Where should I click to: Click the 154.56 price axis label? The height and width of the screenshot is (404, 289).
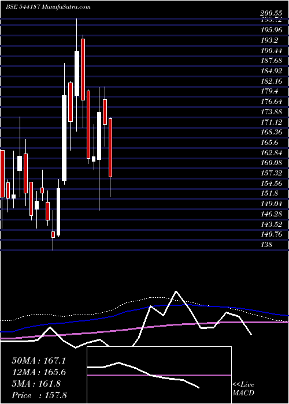pos(271,184)
